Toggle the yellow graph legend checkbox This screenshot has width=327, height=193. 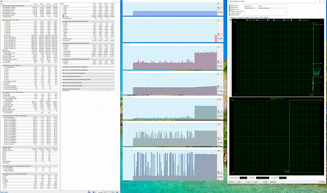click(x=247, y=20)
